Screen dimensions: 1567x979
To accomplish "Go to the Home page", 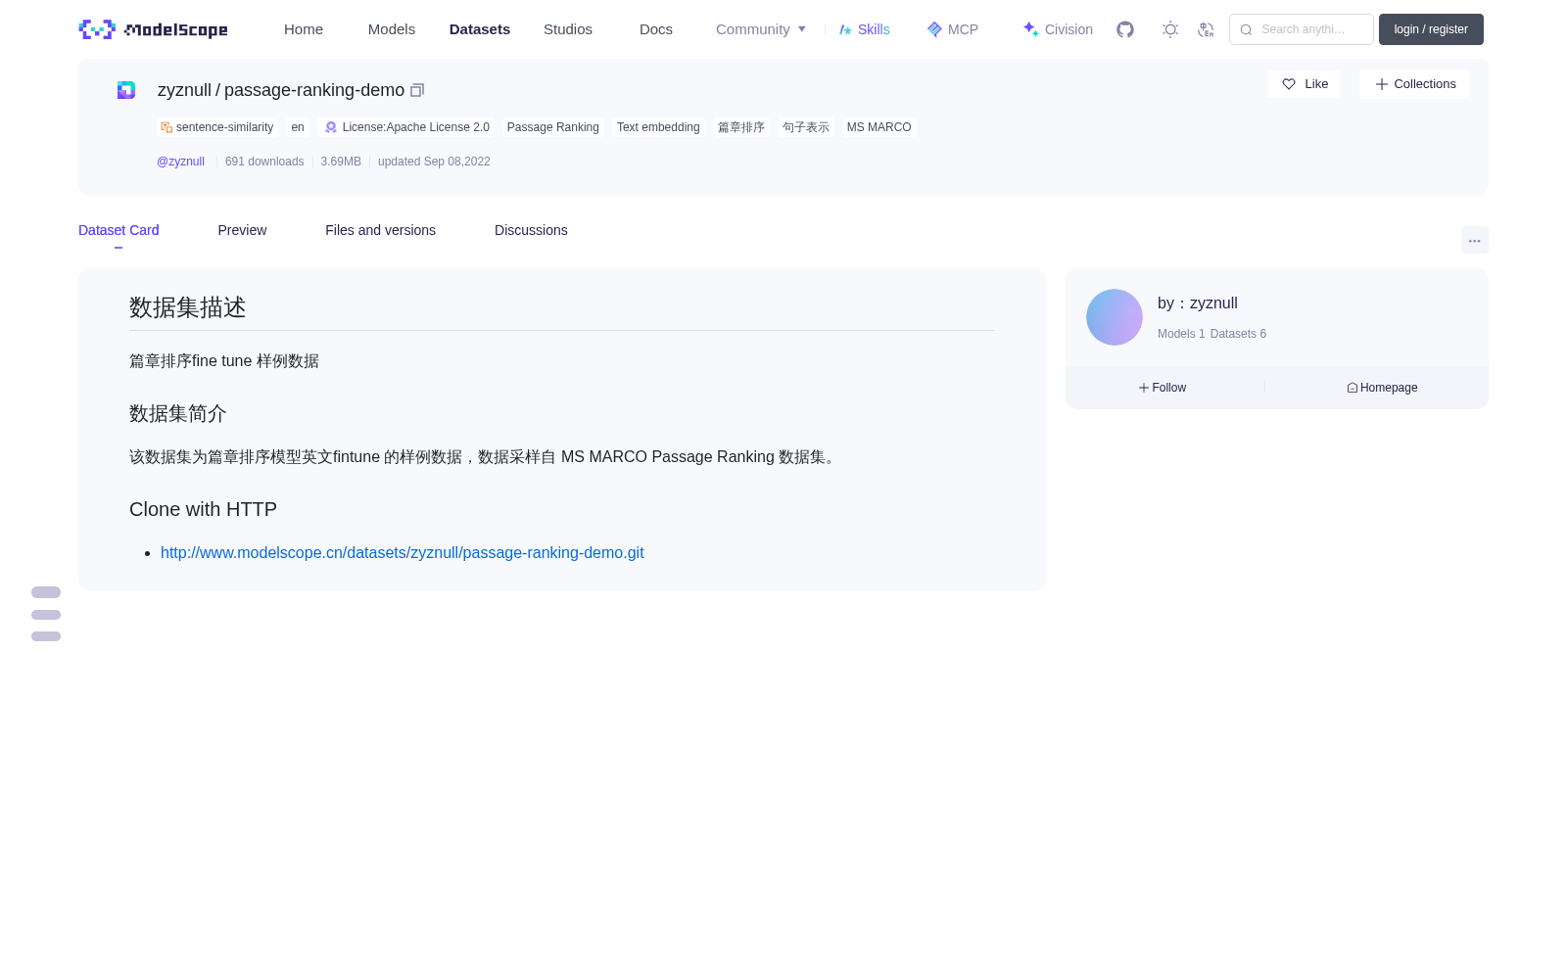I will 304,29.
